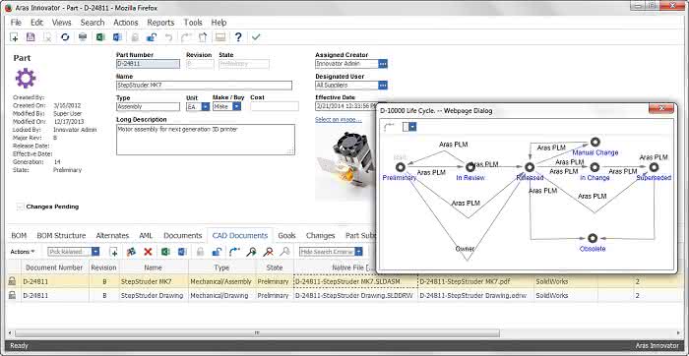
Task: Click Preliminary state in life cycle diagram
Action: (x=400, y=167)
